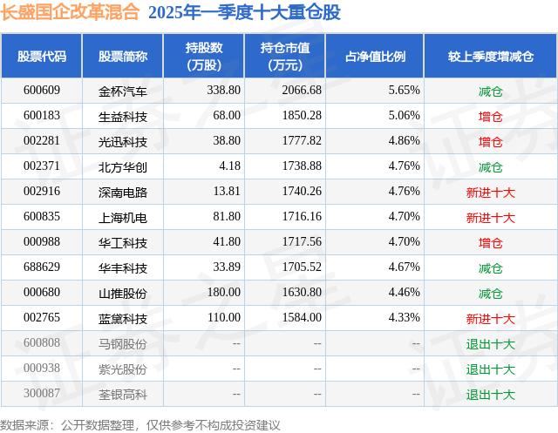The image size is (558, 433).
Task: Click the 较上季度增减仓 column header
Action: [491, 56]
